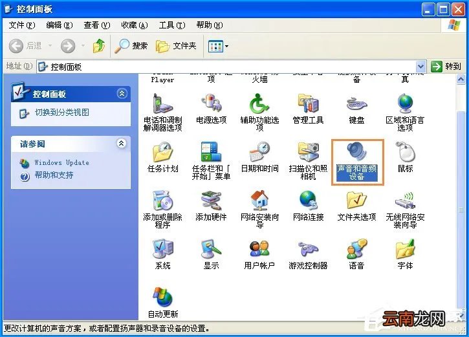Open the 文件(F) menu
Image resolution: width=469 pixels, height=337 pixels.
22,25
